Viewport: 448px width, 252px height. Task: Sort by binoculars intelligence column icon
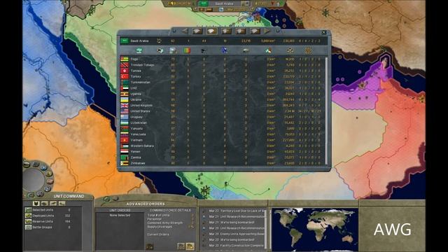[160, 50]
